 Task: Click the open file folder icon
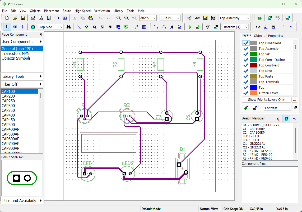(15, 18)
